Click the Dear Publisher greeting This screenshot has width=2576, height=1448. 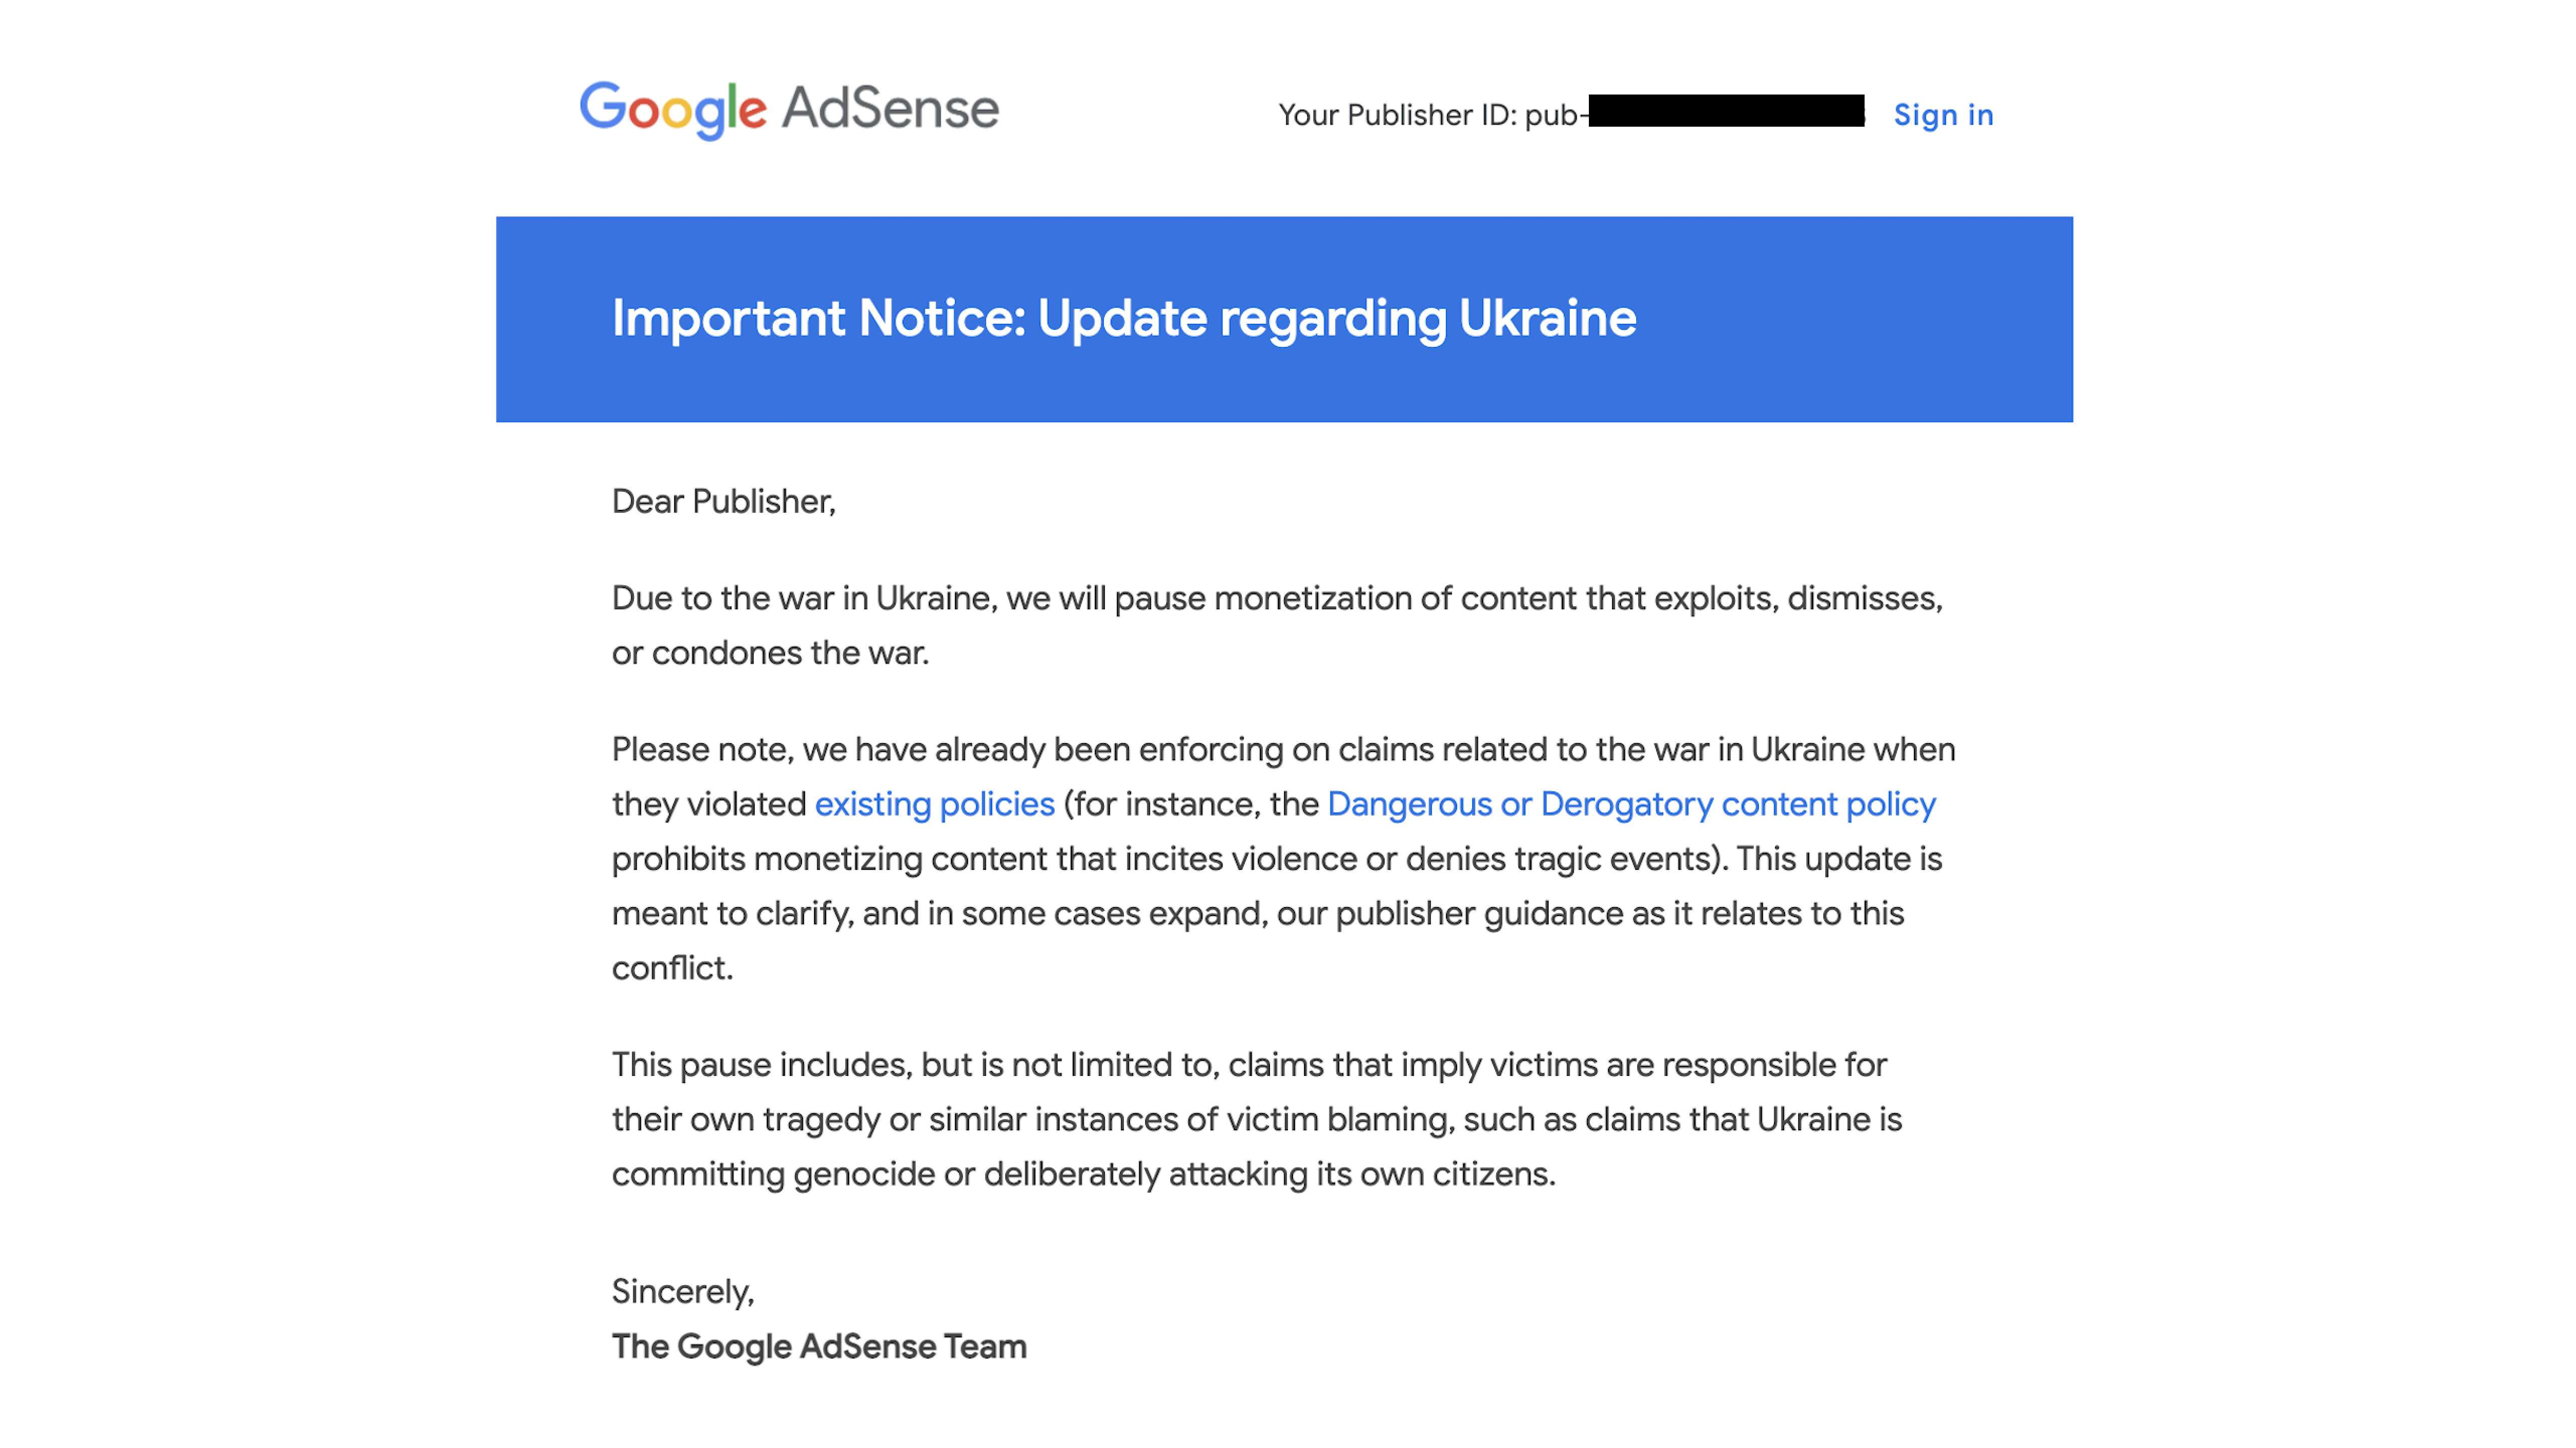click(723, 501)
